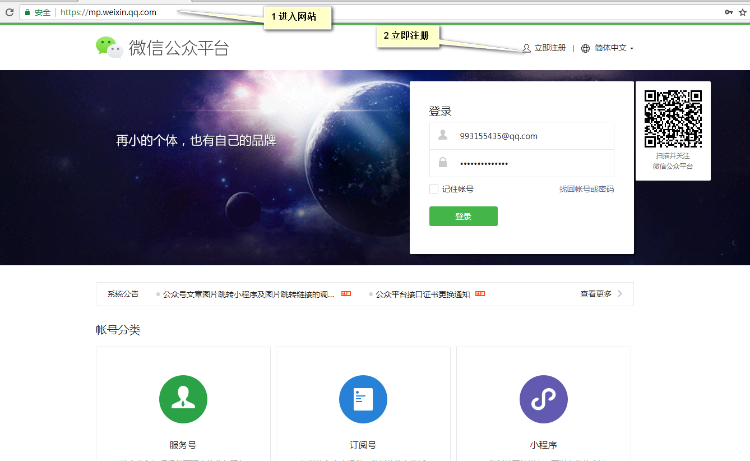This screenshot has height=461, width=750.
Task: Click the 查看更多 link
Action: tap(596, 294)
